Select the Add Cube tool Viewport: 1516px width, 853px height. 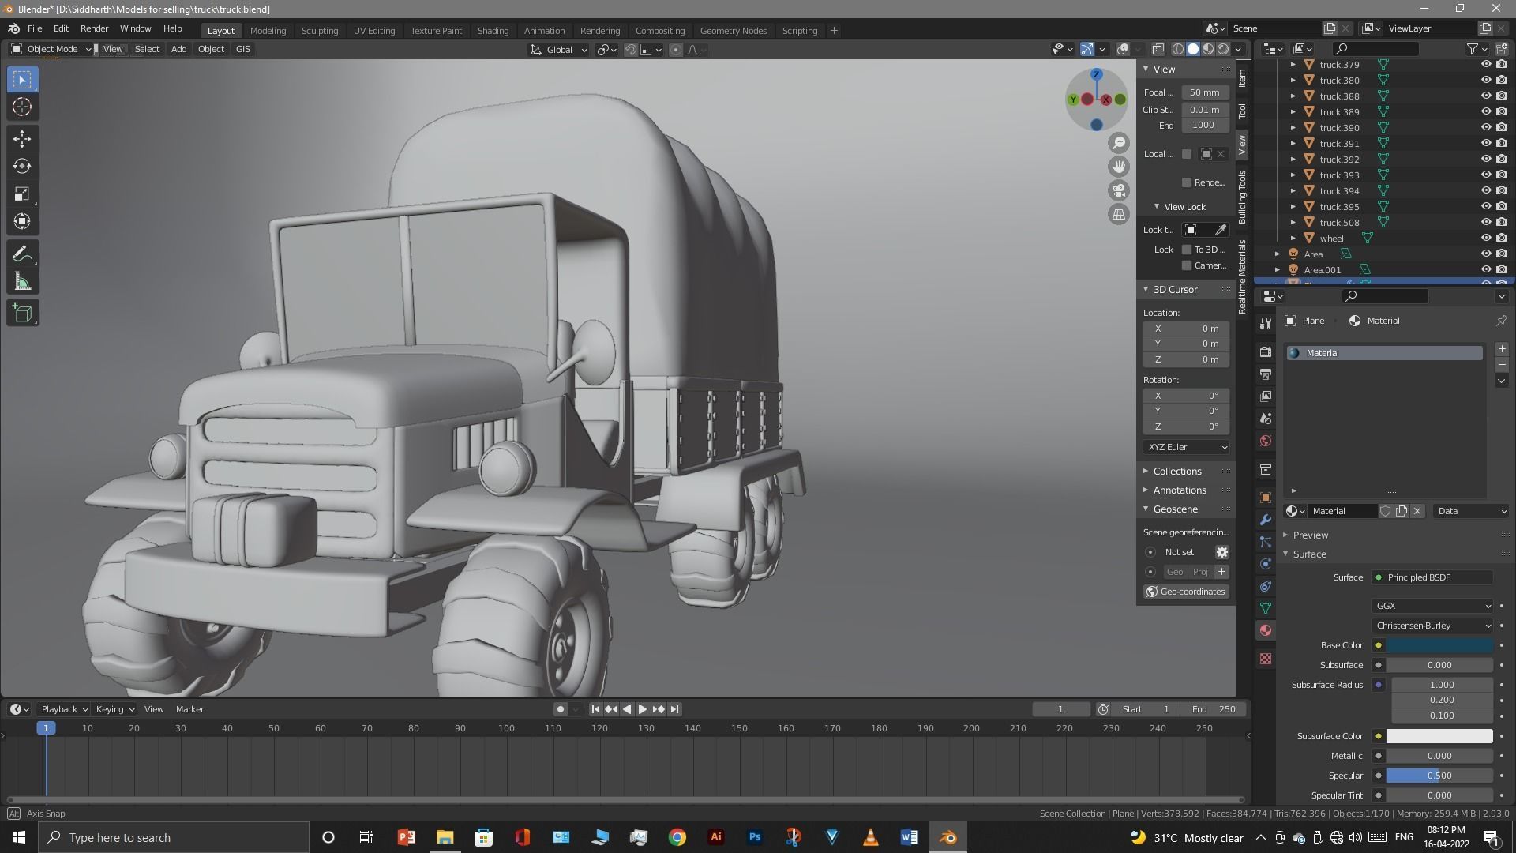pos(22,314)
